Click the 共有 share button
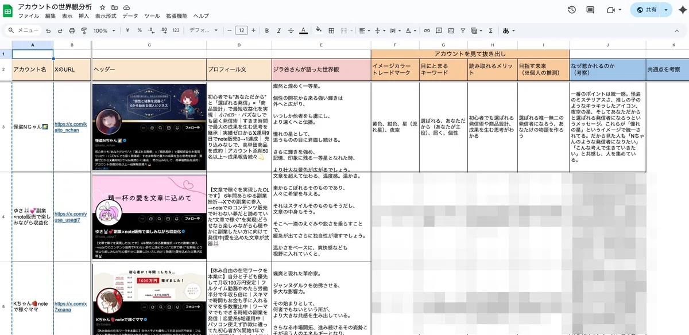689x335 pixels. click(x=646, y=10)
